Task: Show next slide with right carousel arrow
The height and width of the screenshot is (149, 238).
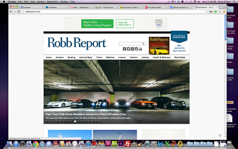Action: [187, 88]
